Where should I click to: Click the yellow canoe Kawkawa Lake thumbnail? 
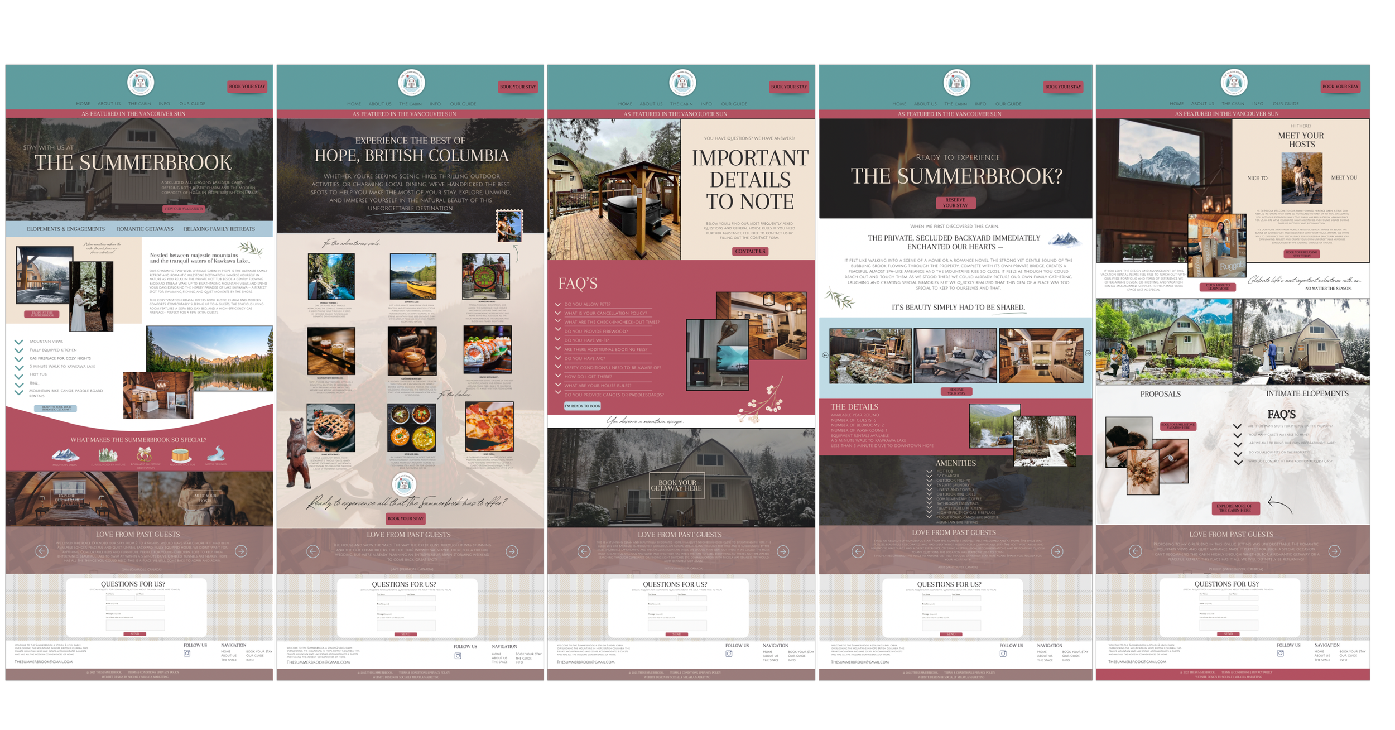pos(412,277)
